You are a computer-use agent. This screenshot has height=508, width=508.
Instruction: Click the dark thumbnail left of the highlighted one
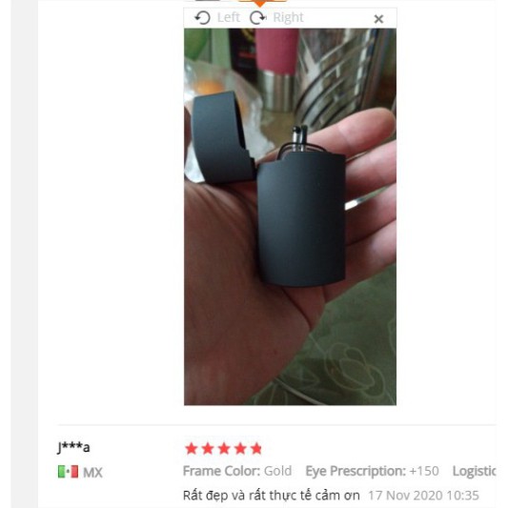tap(208, 0)
